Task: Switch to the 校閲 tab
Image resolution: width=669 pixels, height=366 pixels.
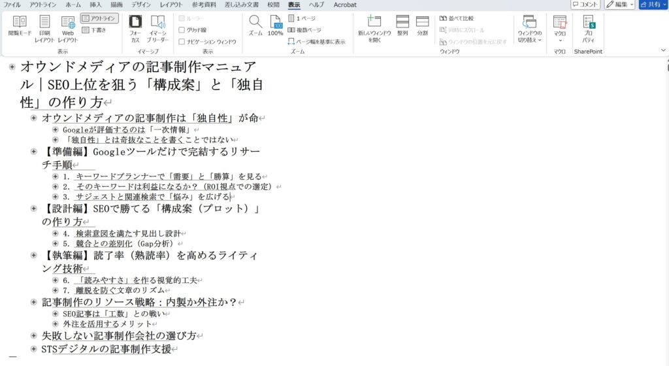Action: [x=273, y=5]
